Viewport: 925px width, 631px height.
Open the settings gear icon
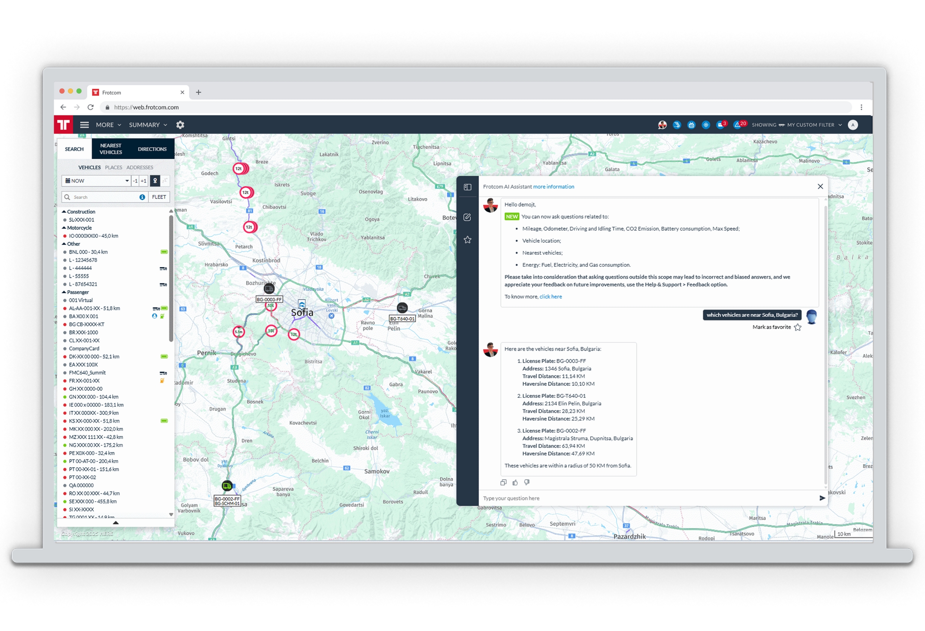point(180,125)
